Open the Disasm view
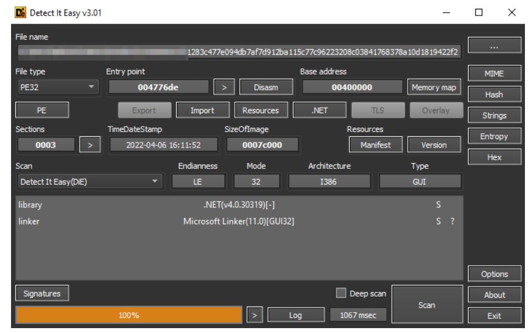This screenshot has width=531, height=332. (x=266, y=87)
